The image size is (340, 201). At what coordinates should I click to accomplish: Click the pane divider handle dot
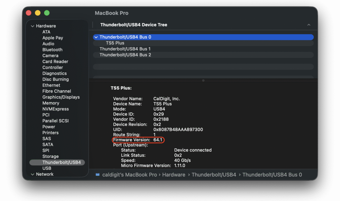point(203,81)
